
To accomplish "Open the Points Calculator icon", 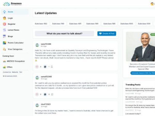I will 4,43.
